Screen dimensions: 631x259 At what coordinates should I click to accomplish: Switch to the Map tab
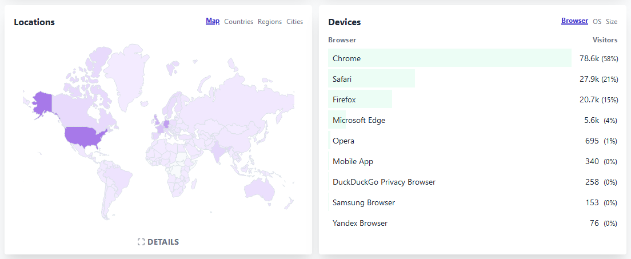point(213,21)
